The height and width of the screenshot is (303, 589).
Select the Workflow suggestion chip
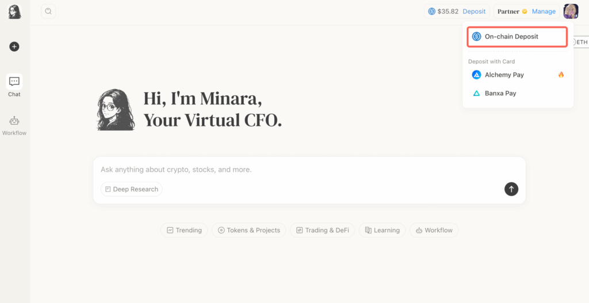[x=434, y=230]
